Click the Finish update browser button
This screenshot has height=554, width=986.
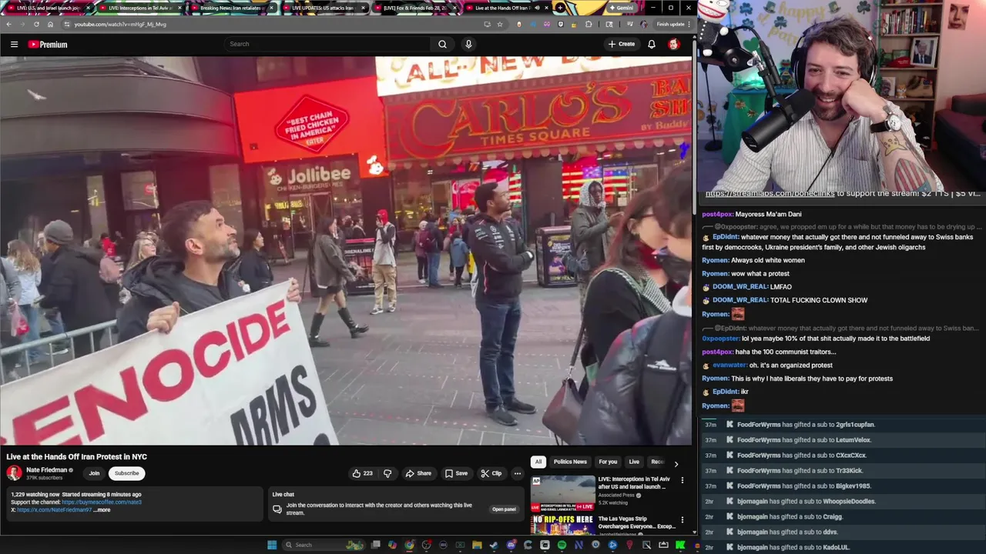pyautogui.click(x=672, y=24)
